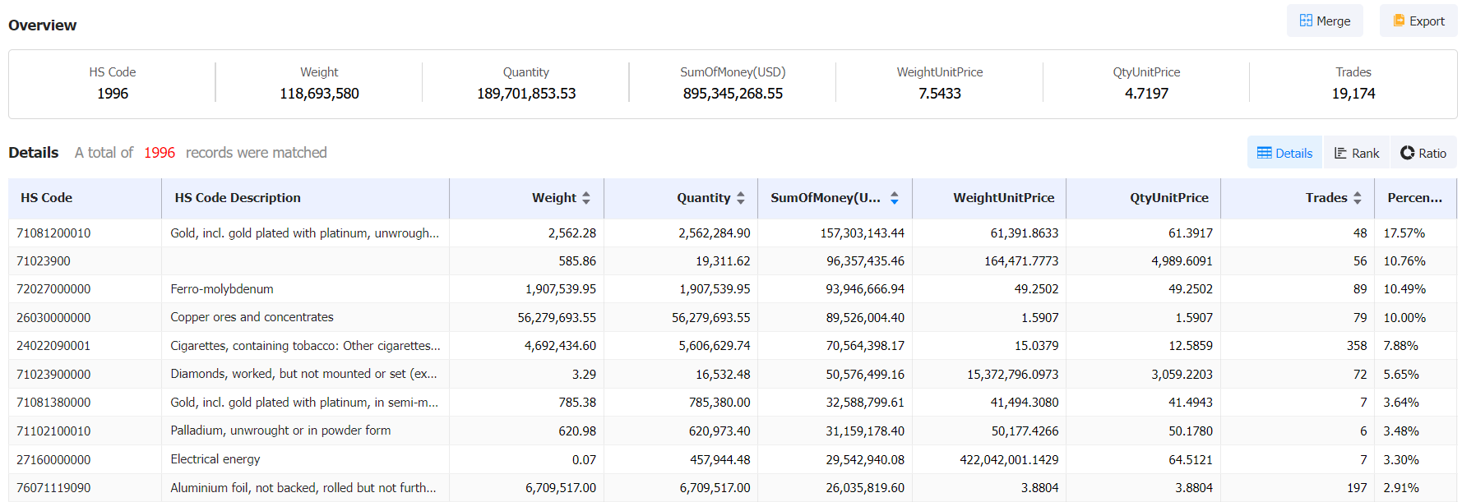Viewport: 1462px width, 502px height.
Task: Sort table by Quantity column arrows
Action: pyautogui.click(x=741, y=198)
